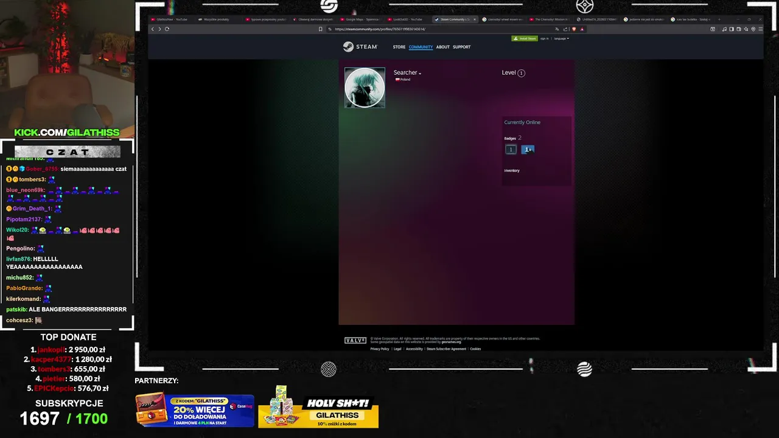
Task: Switch to The Chernobyl Mission tab
Action: coord(551,19)
